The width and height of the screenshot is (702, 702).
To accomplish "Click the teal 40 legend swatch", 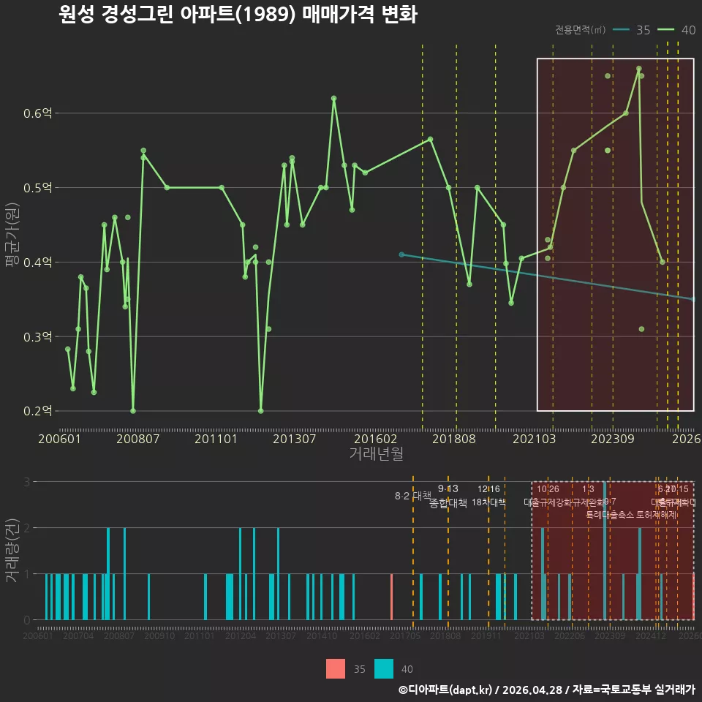I will 384,669.
